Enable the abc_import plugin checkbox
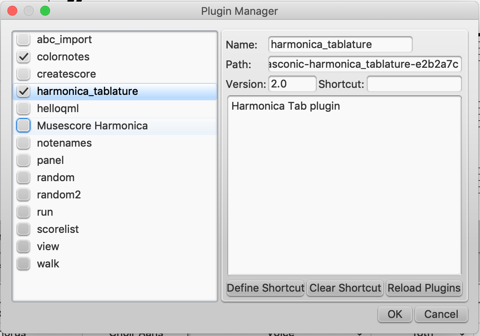 (23, 39)
